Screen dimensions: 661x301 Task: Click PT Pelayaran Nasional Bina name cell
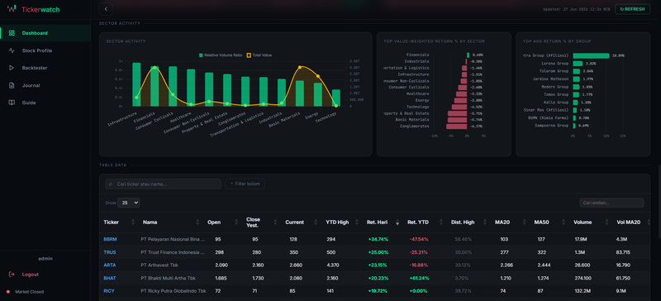[173, 239]
